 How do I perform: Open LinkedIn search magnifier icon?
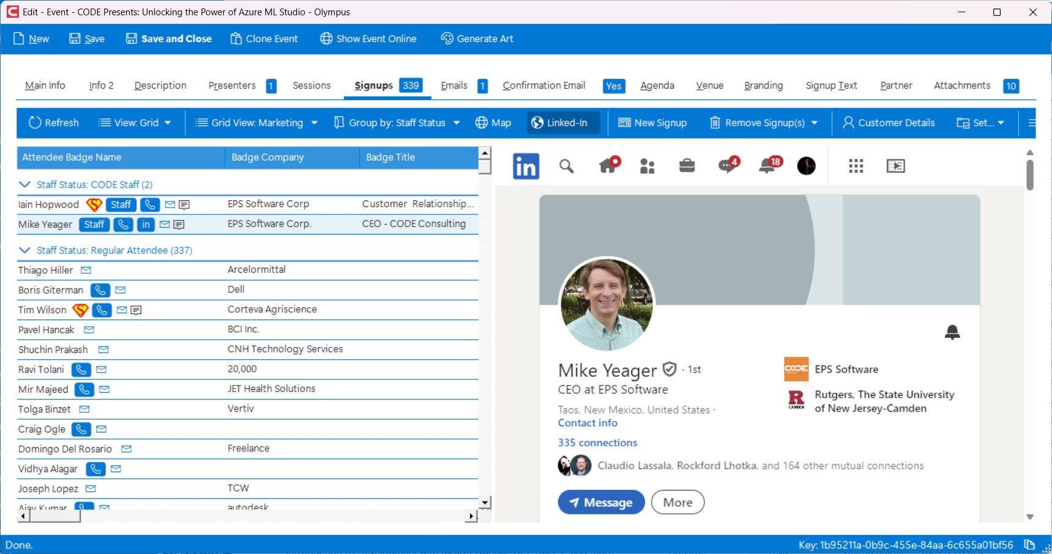pos(567,166)
